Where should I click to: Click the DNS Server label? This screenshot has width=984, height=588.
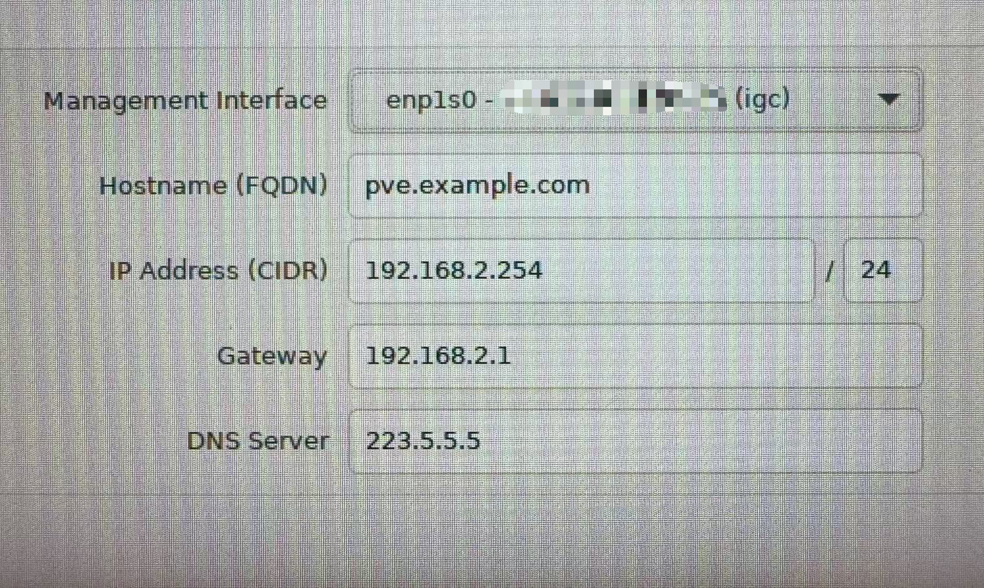(258, 441)
